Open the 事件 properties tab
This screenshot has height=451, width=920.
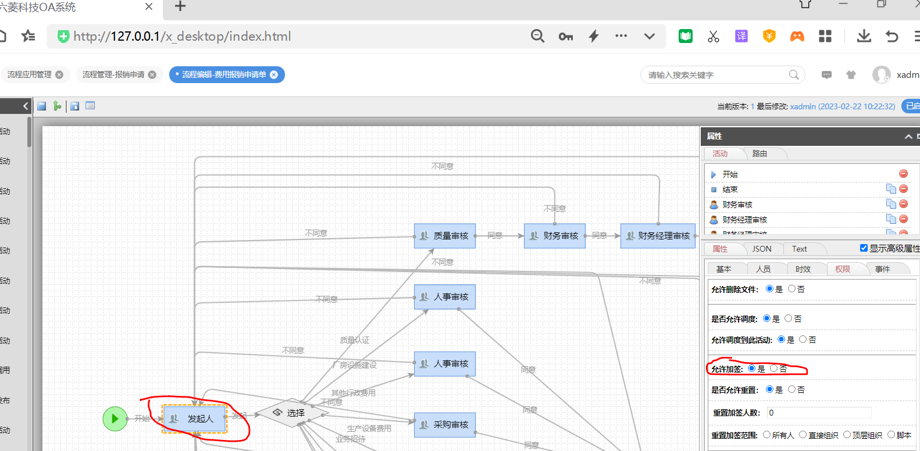[882, 269]
